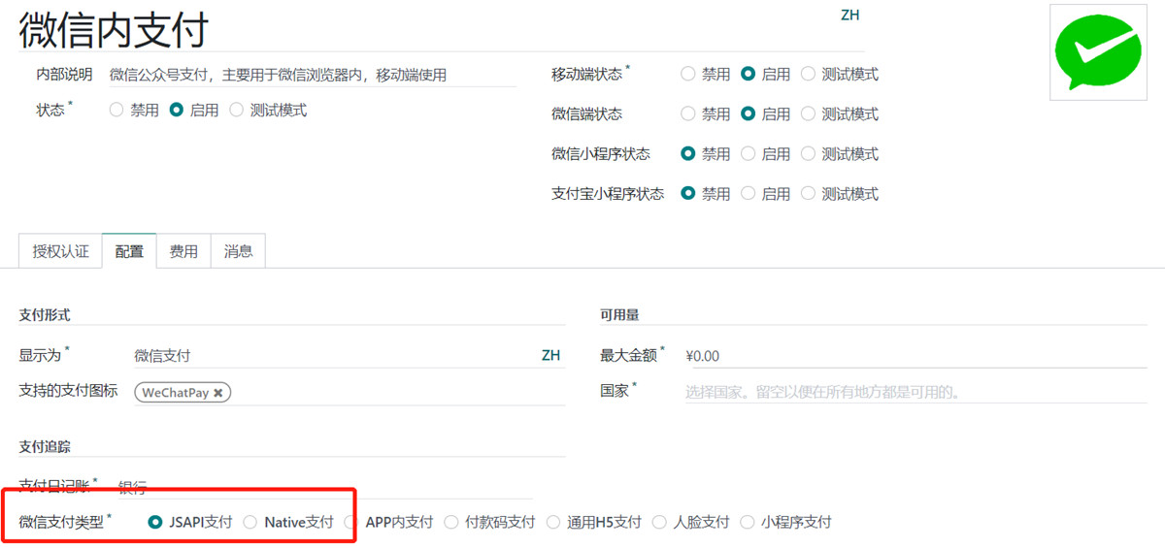Set 微信小程序状态 to 启用

tap(749, 153)
